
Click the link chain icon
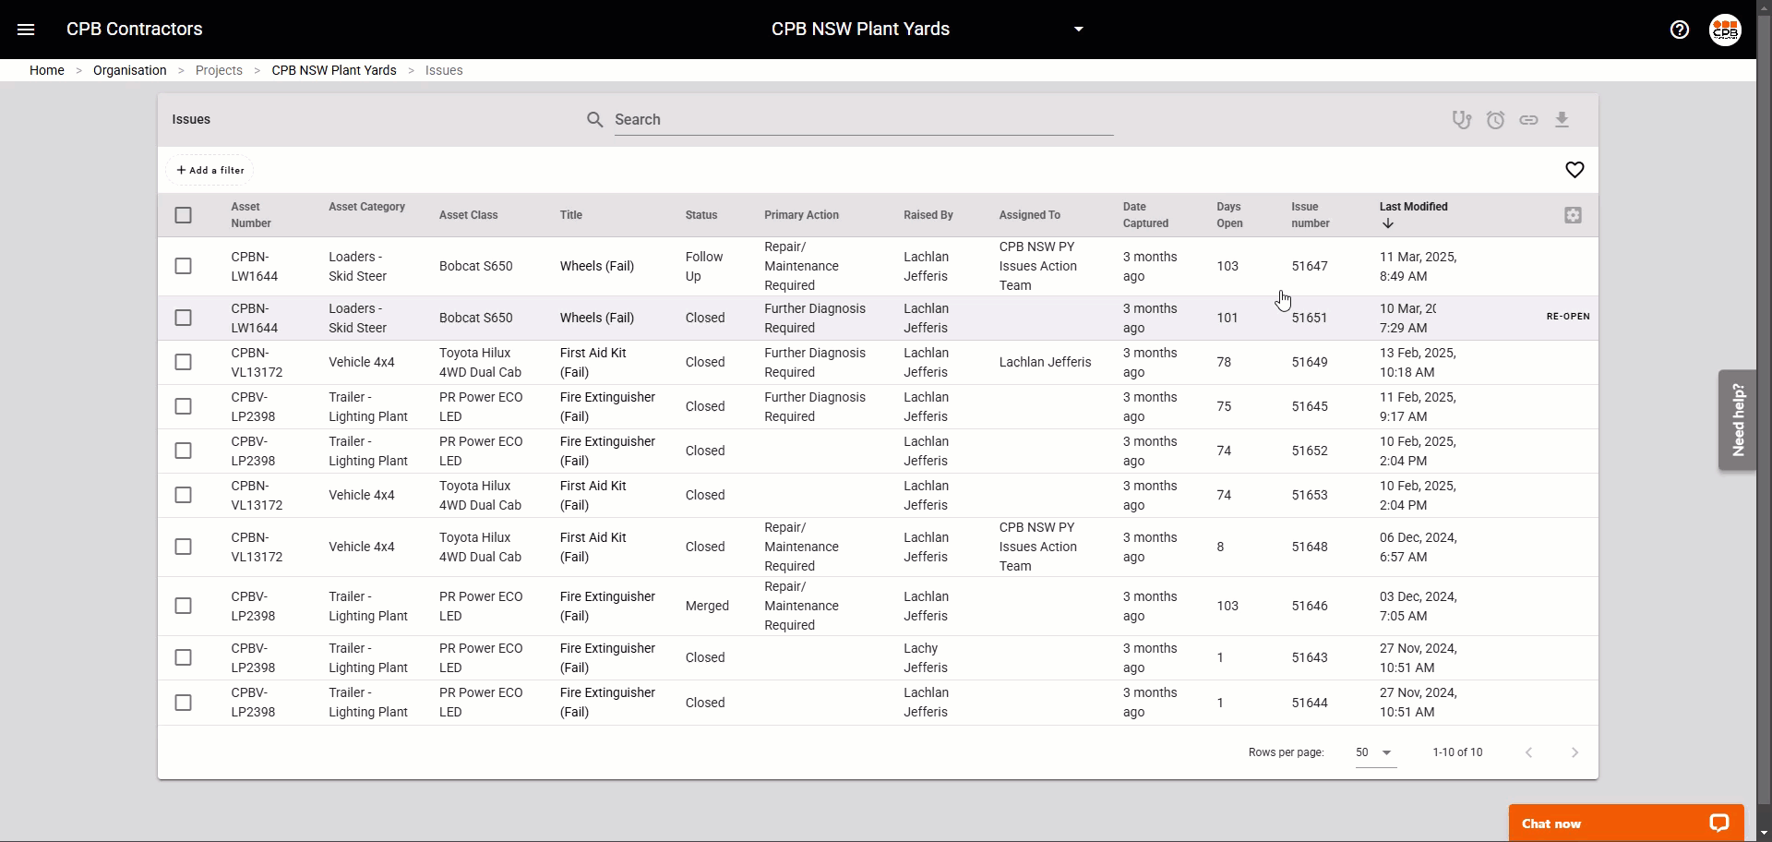[1529, 120]
